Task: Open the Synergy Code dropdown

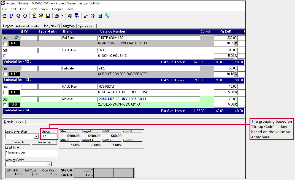Action: pyautogui.click(x=49, y=164)
